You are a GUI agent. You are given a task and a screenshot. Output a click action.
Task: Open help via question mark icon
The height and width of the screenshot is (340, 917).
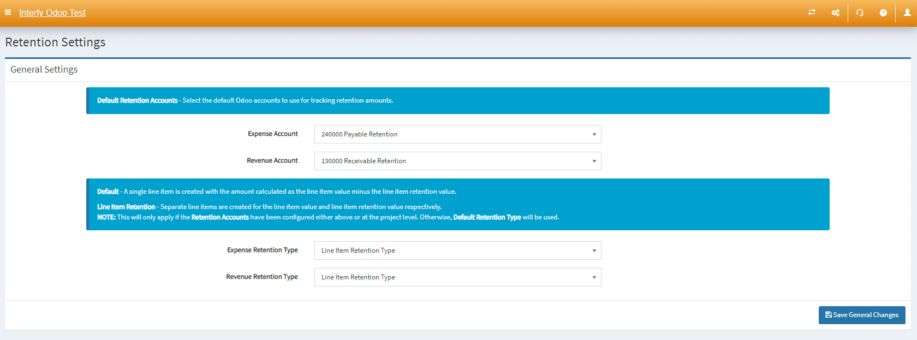(x=883, y=13)
